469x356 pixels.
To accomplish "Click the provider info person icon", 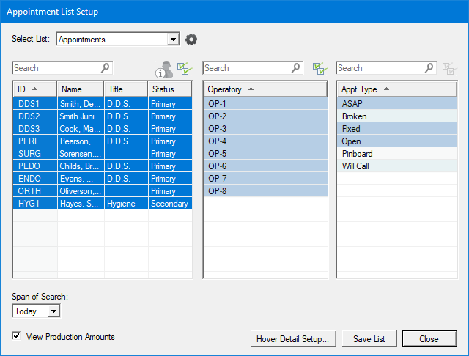I will coord(163,69).
